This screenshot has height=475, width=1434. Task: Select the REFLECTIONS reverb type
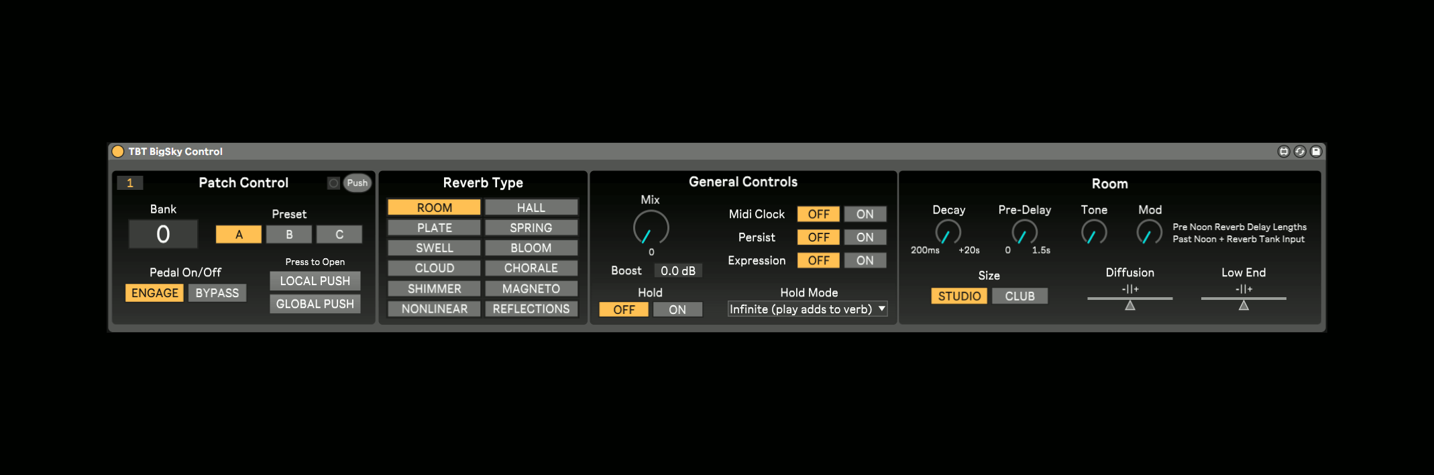(x=531, y=309)
